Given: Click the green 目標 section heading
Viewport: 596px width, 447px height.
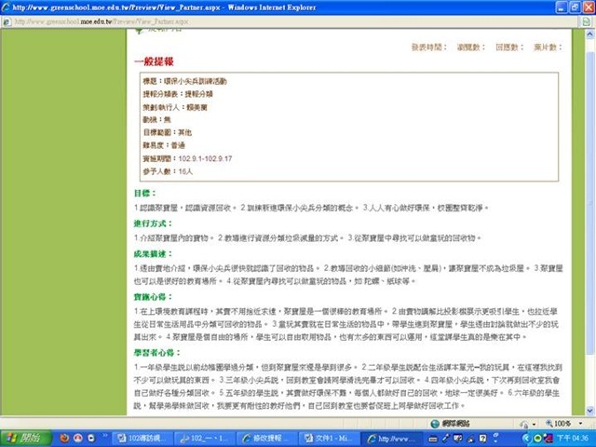Looking at the screenshot, I should coord(145,193).
